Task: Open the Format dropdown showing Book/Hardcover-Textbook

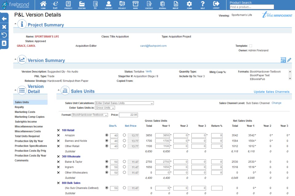Action: pos(90,115)
